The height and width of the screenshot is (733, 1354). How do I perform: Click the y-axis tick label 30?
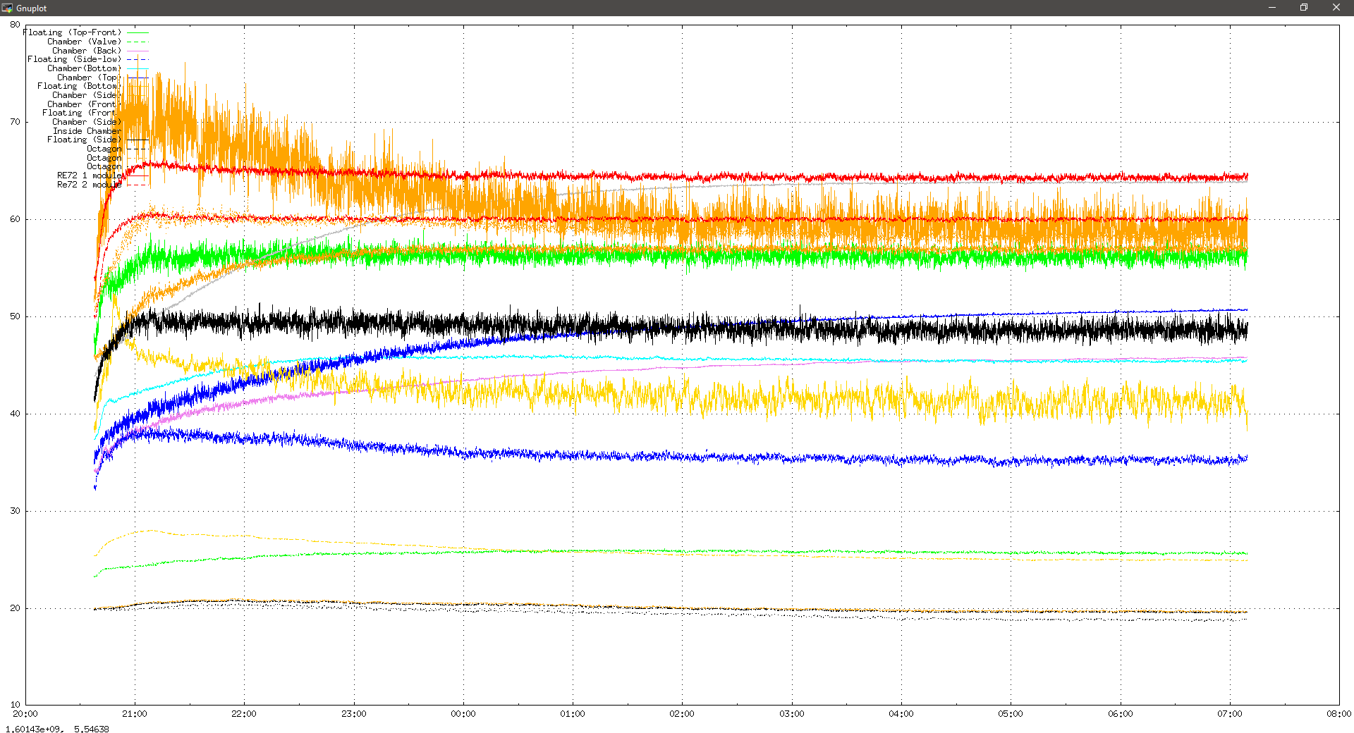(x=15, y=511)
